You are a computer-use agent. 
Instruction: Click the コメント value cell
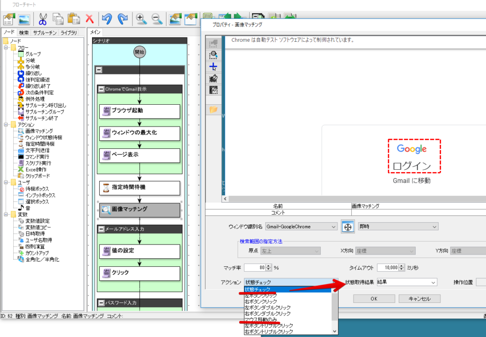click(x=419, y=213)
